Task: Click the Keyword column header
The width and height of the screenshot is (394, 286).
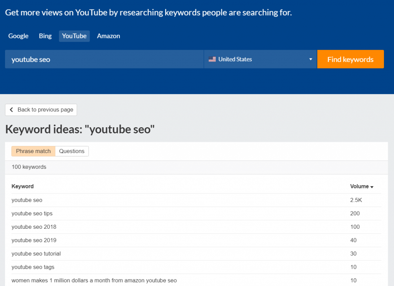Action: click(23, 186)
